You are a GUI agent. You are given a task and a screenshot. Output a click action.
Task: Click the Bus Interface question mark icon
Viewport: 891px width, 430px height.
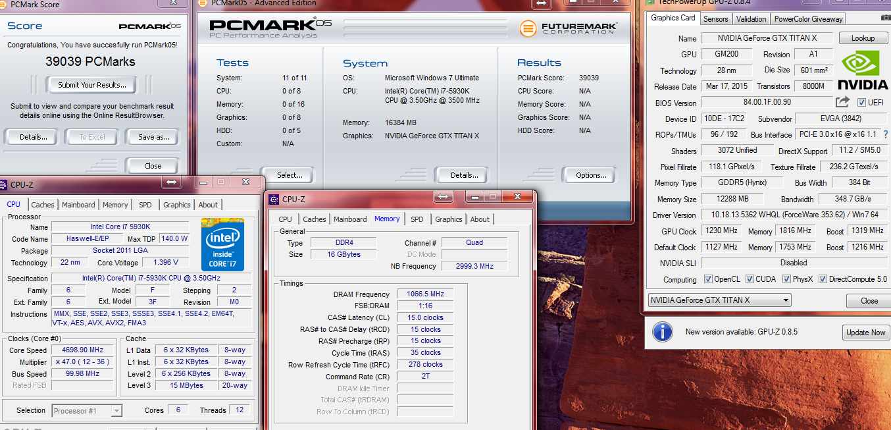[x=885, y=134]
